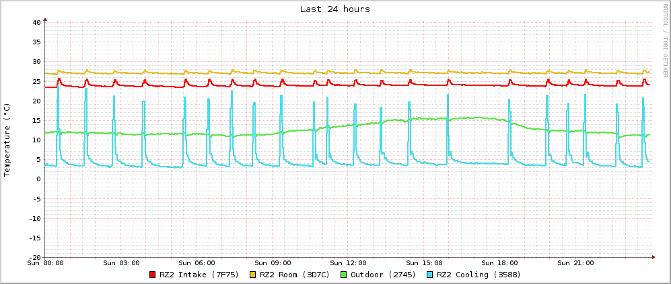The width and height of the screenshot is (671, 284).
Task: Click the -5 value on temperature axis
Action: (x=37, y=199)
